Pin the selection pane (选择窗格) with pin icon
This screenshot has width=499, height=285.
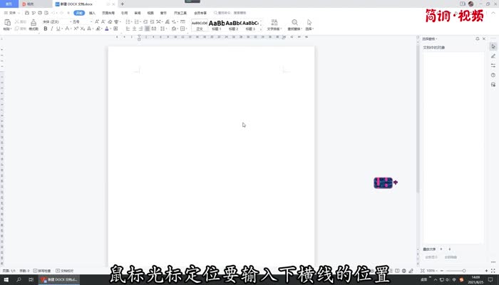478,38
